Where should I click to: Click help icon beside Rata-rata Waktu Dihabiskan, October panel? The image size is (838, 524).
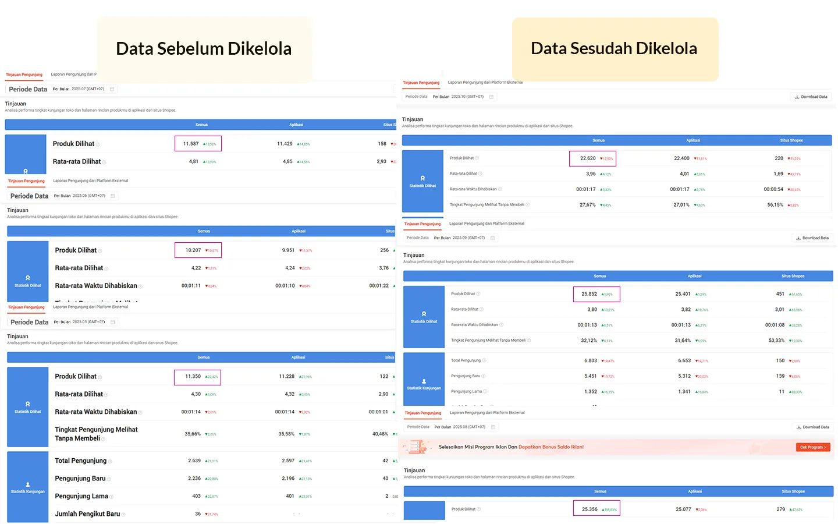click(x=500, y=189)
